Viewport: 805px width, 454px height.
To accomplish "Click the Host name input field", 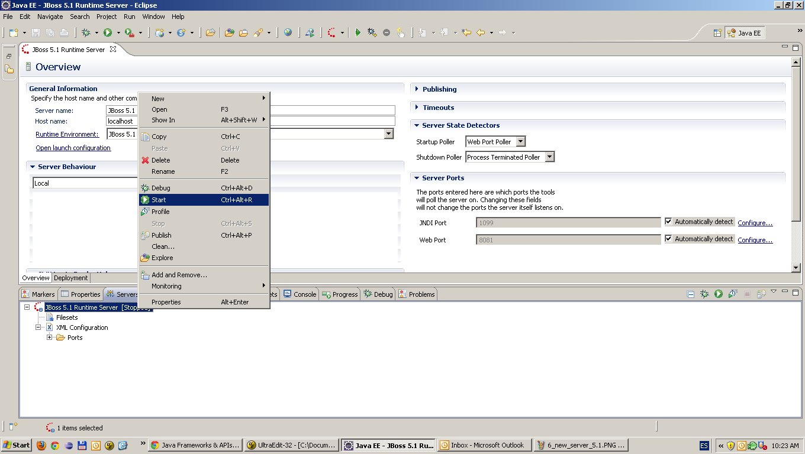I will (121, 121).
